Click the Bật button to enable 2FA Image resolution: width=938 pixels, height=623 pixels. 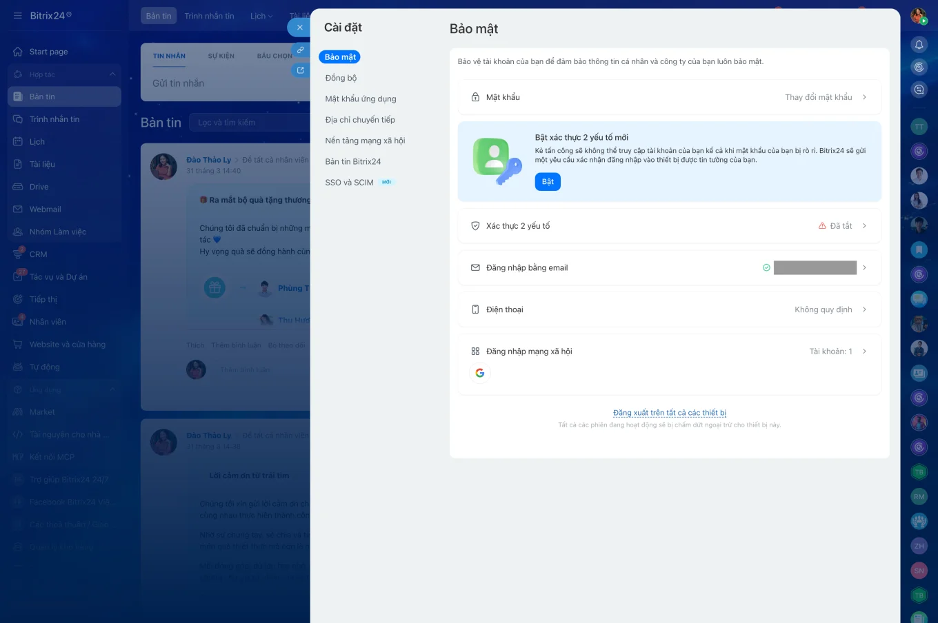(548, 182)
